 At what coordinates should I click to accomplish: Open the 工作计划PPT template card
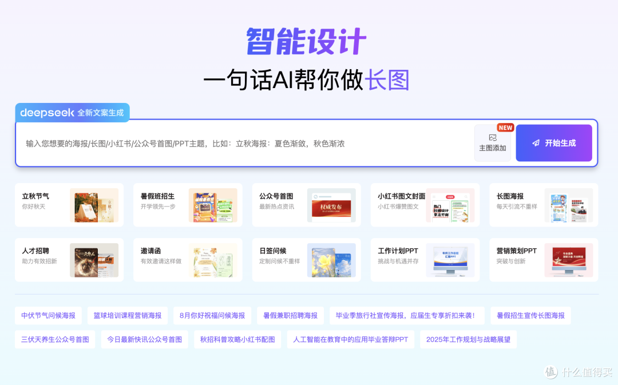click(425, 260)
